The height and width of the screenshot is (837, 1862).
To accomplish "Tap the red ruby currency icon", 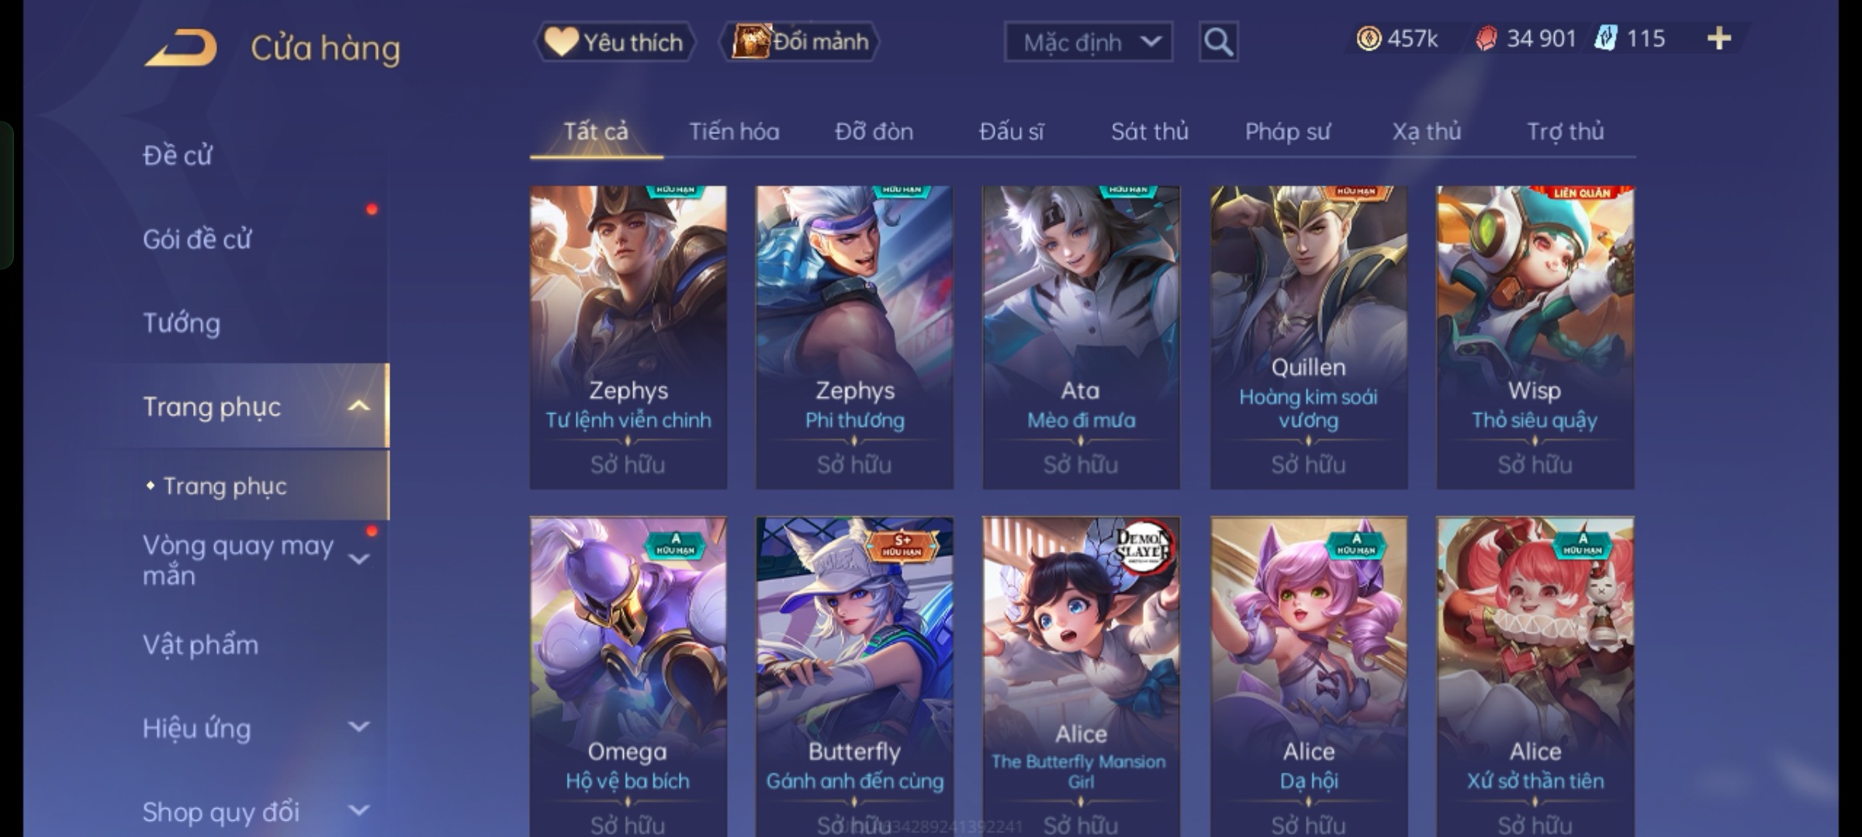I will click(1486, 39).
